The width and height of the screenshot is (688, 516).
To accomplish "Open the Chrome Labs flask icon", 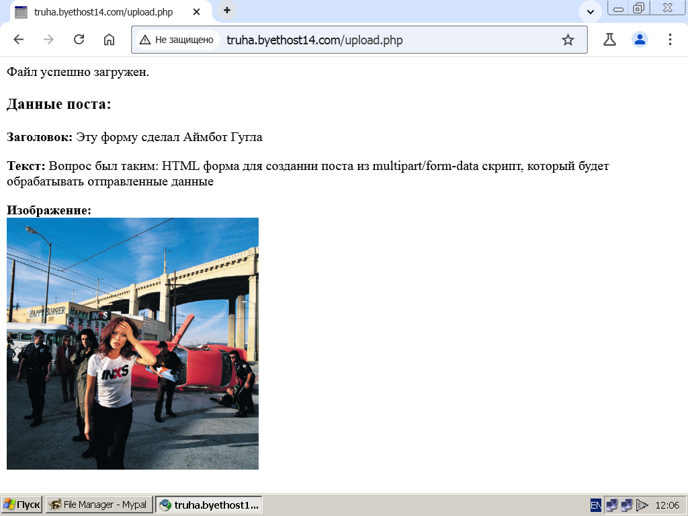I will [x=609, y=40].
